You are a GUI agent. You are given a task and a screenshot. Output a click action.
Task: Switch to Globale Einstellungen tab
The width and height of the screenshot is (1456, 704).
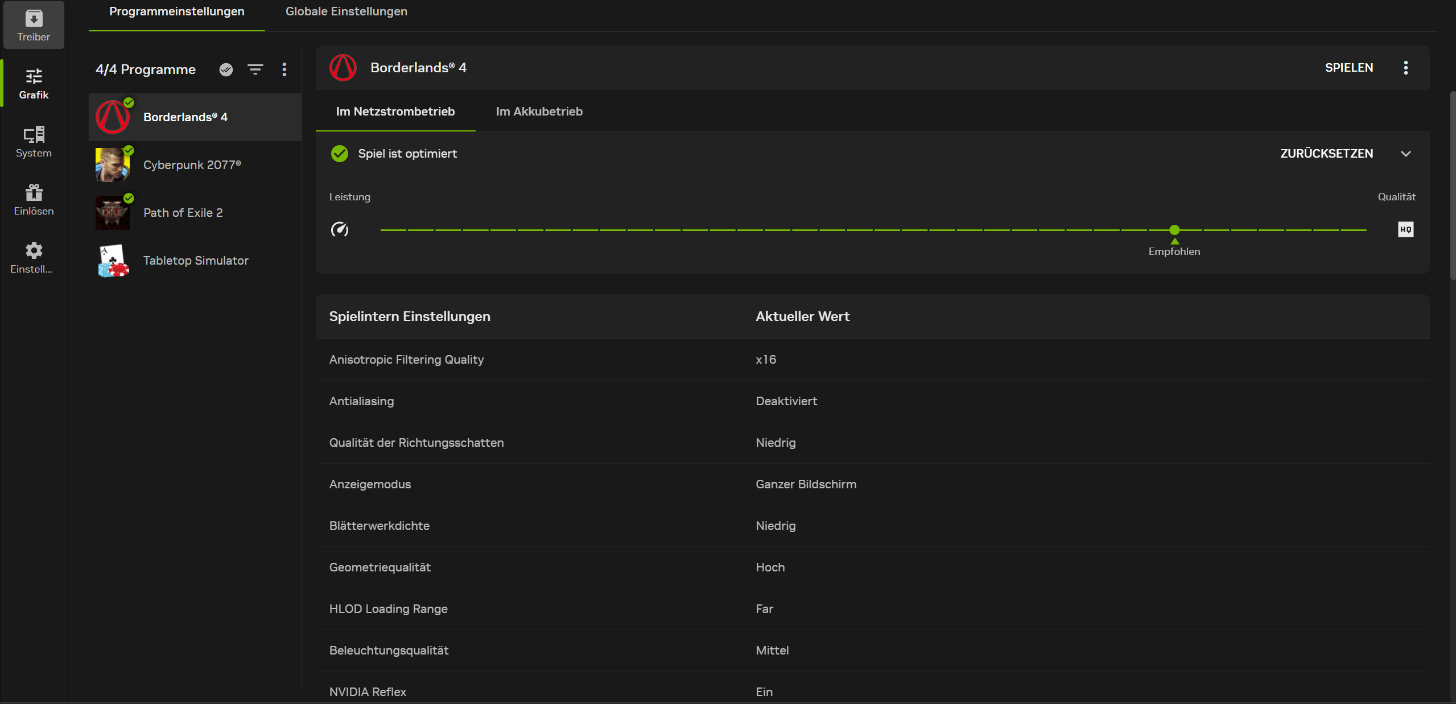(x=346, y=11)
